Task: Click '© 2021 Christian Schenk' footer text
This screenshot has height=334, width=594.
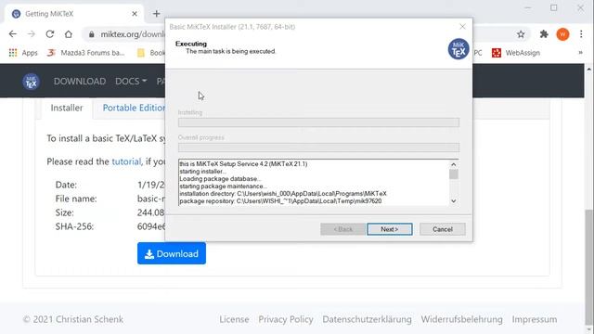Action: (x=73, y=319)
